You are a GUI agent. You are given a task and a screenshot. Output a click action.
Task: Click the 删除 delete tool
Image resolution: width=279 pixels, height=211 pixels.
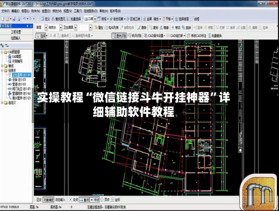[x=142, y=28]
